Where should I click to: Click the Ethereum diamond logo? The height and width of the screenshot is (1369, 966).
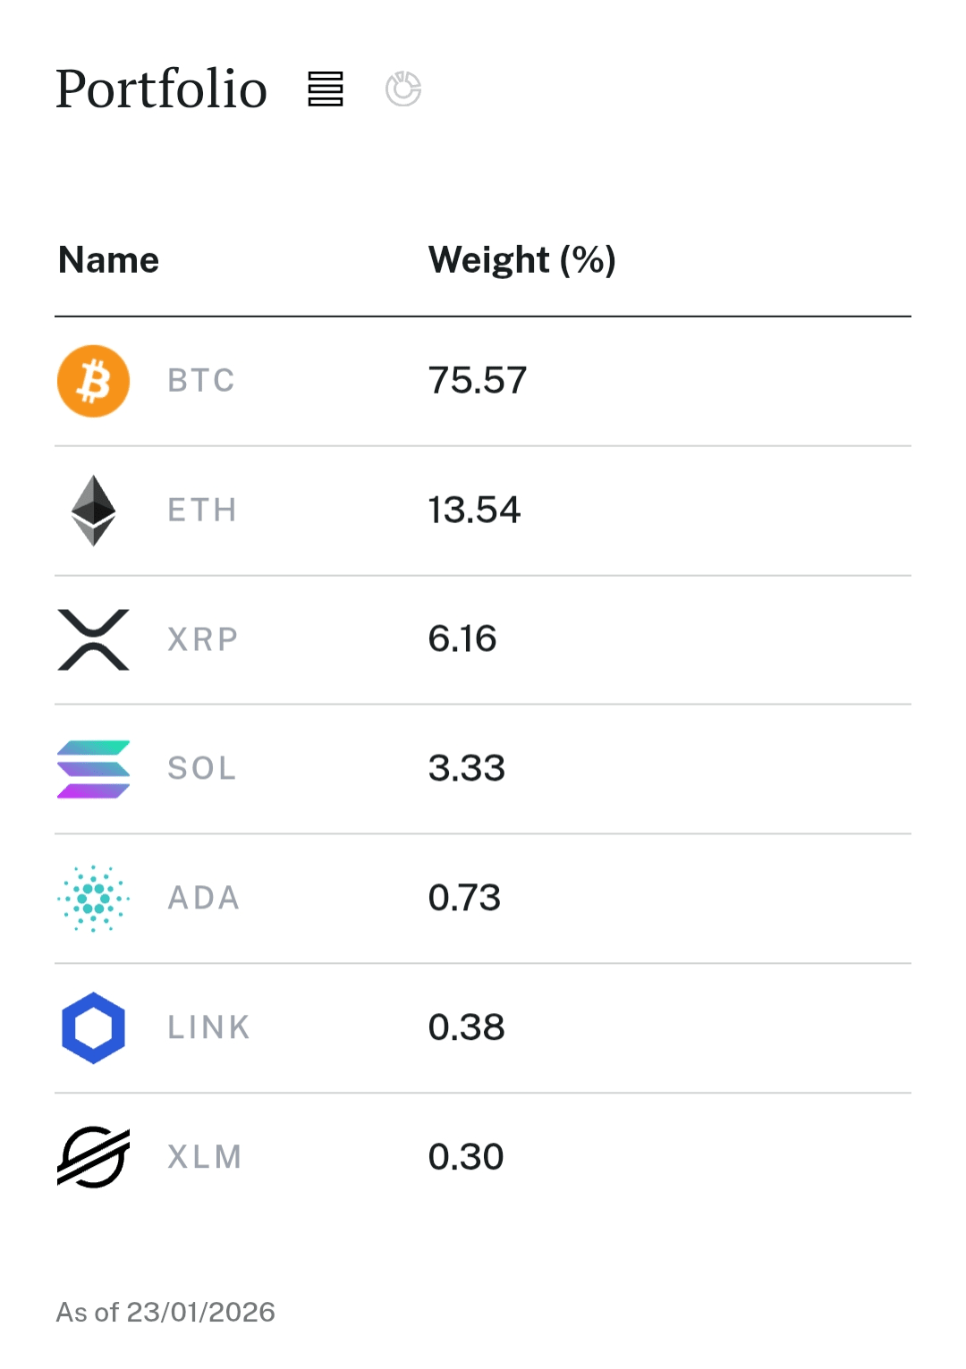pyautogui.click(x=94, y=511)
